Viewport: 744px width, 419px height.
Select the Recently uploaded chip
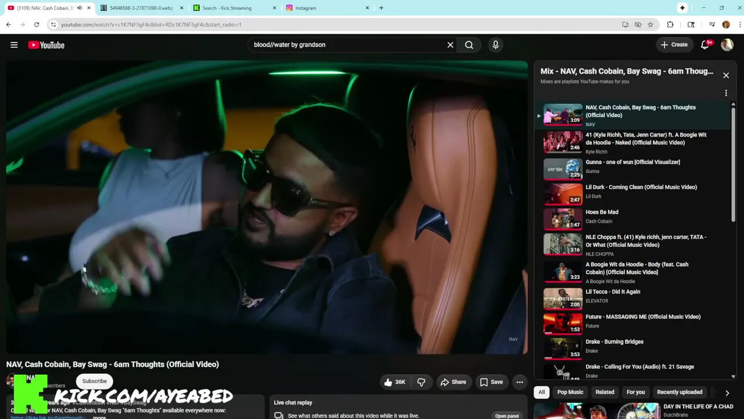tap(679, 392)
